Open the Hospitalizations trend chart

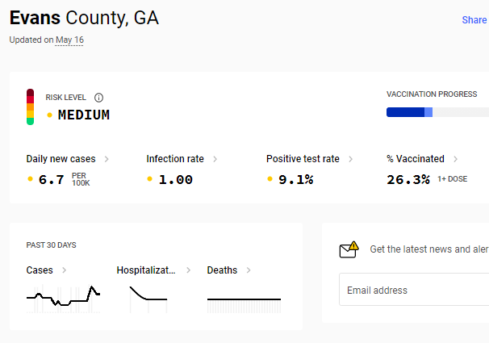pos(148,299)
